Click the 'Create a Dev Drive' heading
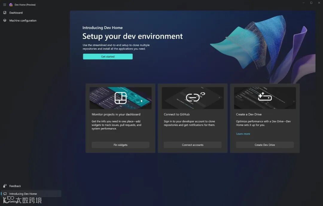This screenshot has height=206, width=323. pos(249,114)
